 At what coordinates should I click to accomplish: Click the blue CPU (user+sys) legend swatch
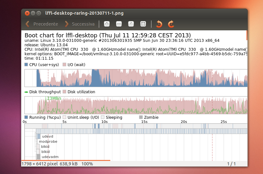click(26, 65)
